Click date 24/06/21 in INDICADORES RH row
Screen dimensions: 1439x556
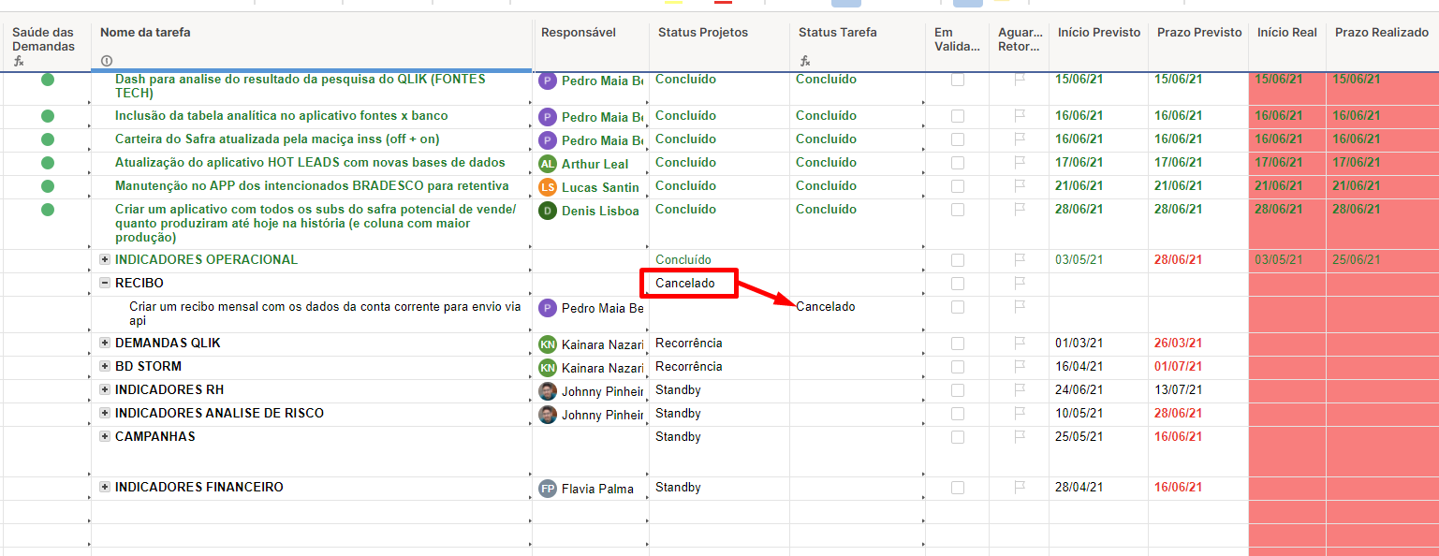1079,390
